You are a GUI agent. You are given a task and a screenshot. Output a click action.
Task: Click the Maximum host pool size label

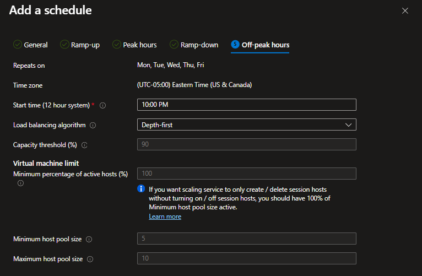pyautogui.click(x=48, y=259)
